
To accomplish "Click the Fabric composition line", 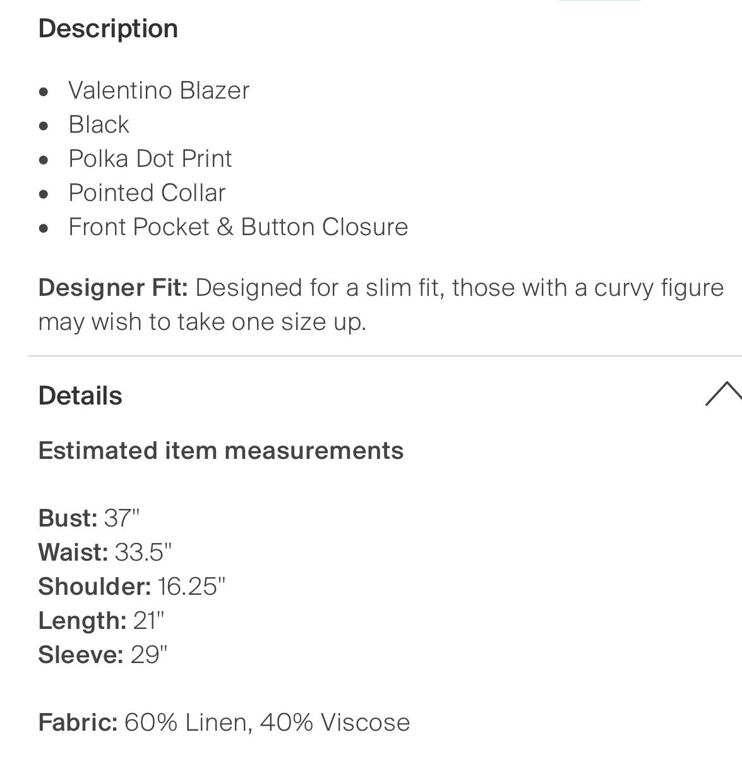I will pos(224,722).
